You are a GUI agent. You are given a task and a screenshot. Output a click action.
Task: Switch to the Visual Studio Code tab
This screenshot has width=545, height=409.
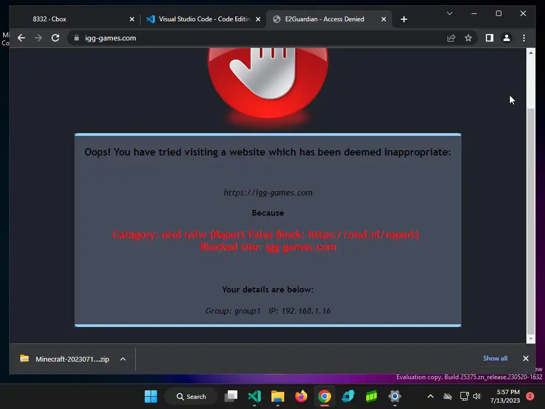coord(203,19)
